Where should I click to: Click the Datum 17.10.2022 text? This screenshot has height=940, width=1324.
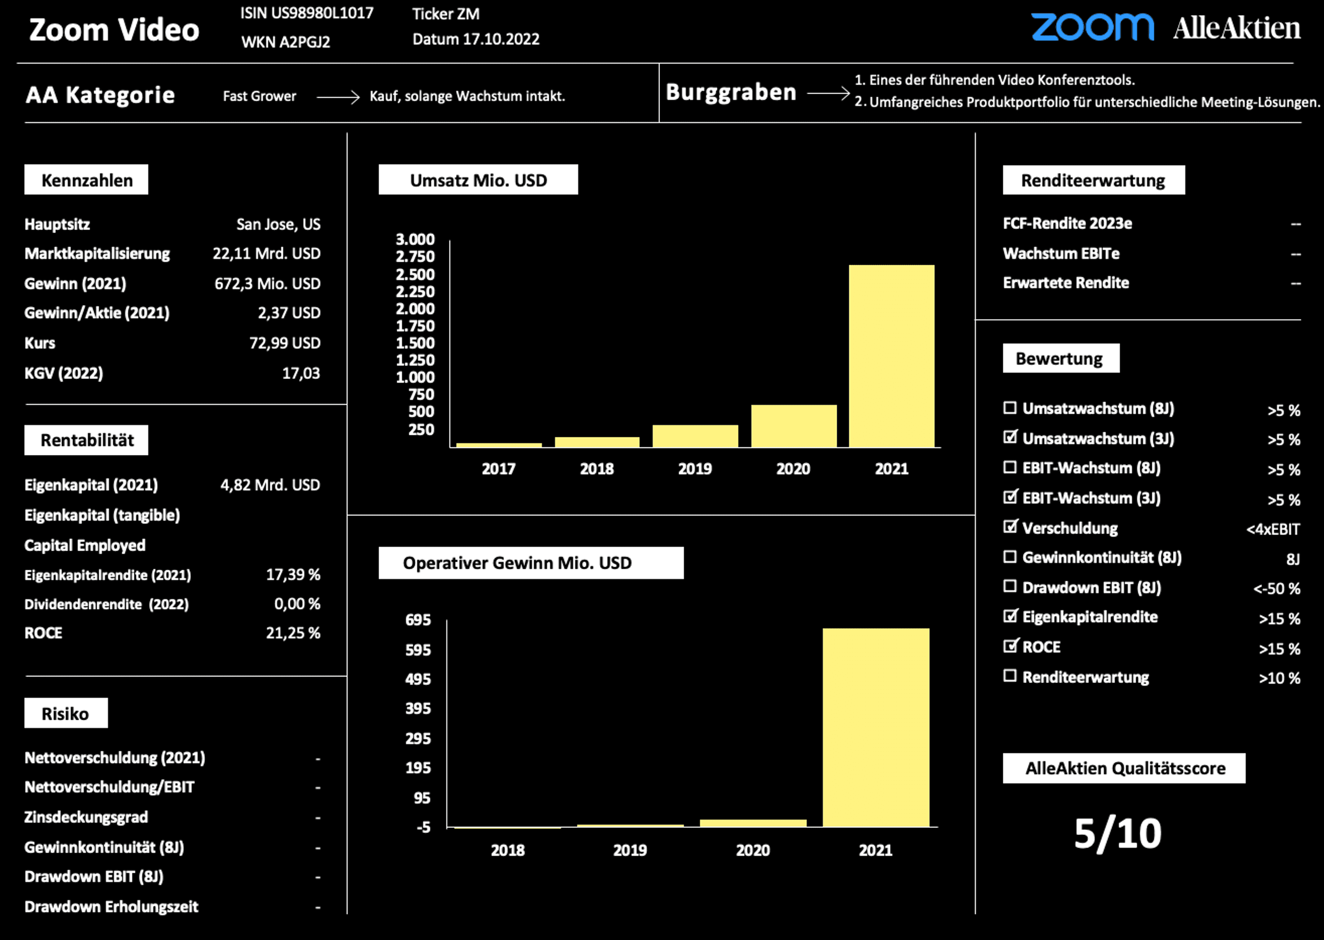tap(476, 39)
